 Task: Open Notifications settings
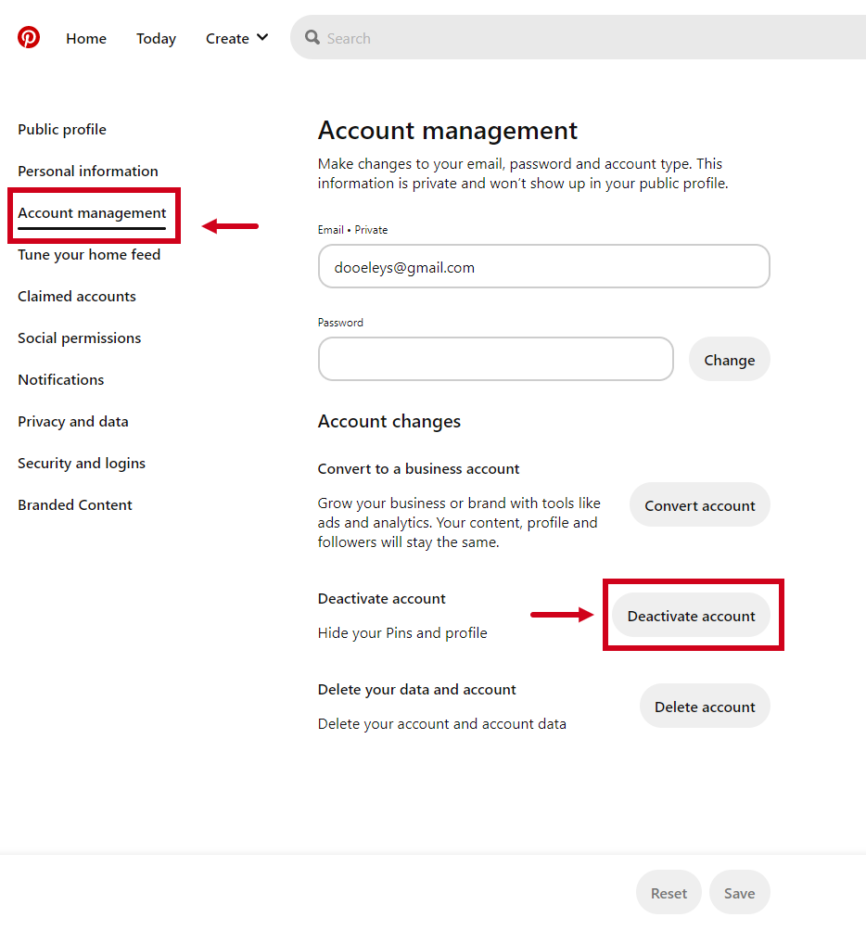(60, 379)
